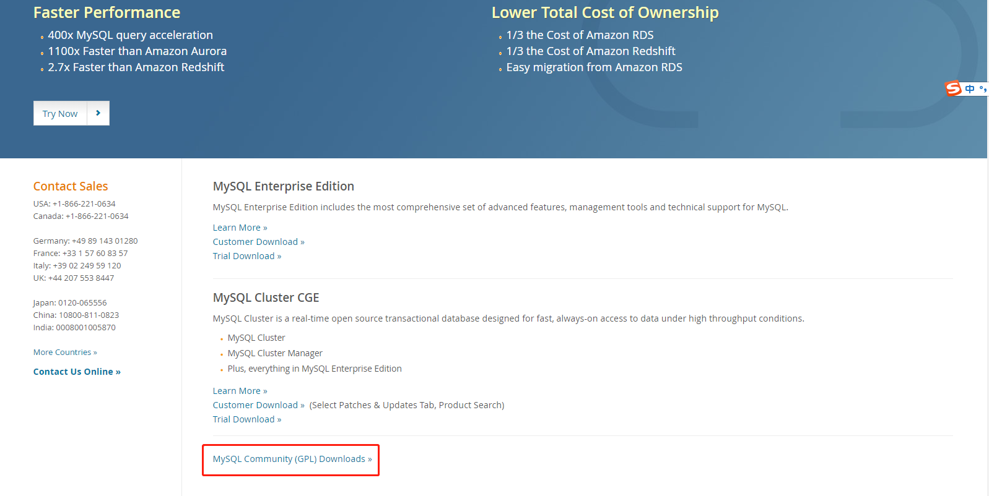Click Plus, everything in MySQL Enterprise Edition bullet
989x496 pixels.
pos(315,369)
